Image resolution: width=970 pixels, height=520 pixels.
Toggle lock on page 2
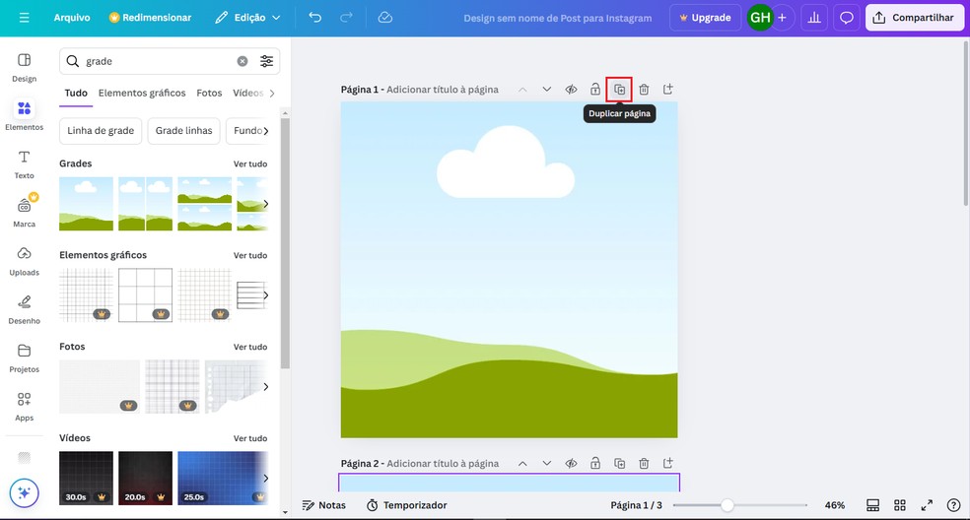click(595, 463)
